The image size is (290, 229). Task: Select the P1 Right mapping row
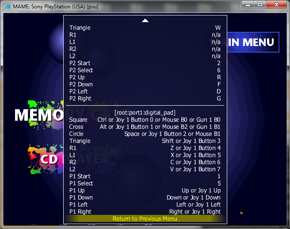click(x=145, y=212)
